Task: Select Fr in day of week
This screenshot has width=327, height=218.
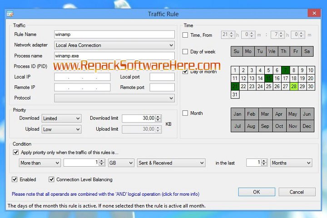Action: (296, 51)
